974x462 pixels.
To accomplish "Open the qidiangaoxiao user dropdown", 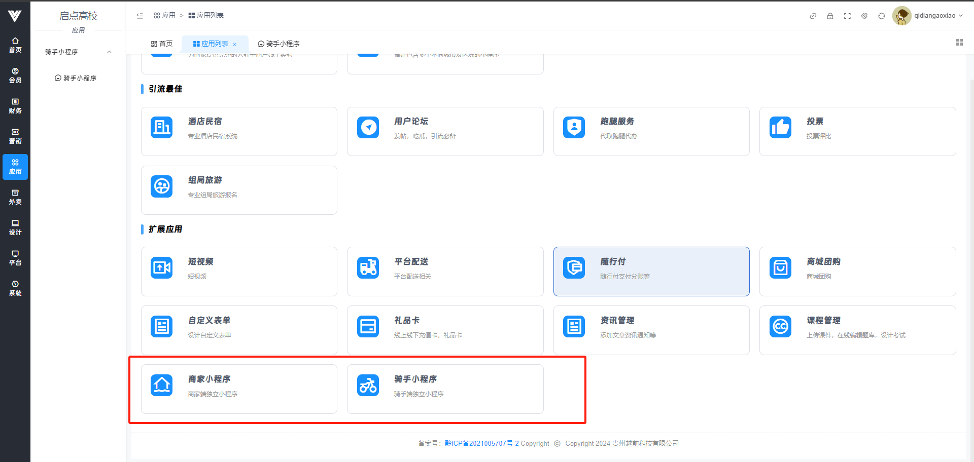I will [928, 16].
